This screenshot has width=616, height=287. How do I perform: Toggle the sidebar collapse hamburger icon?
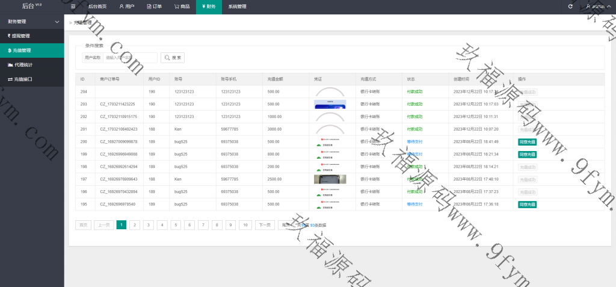pos(73,7)
